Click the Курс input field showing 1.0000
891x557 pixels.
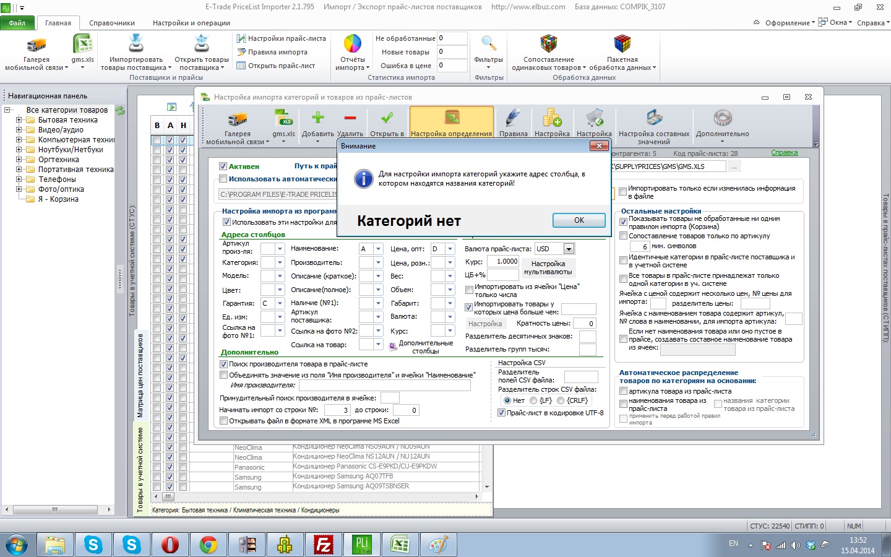(x=503, y=262)
